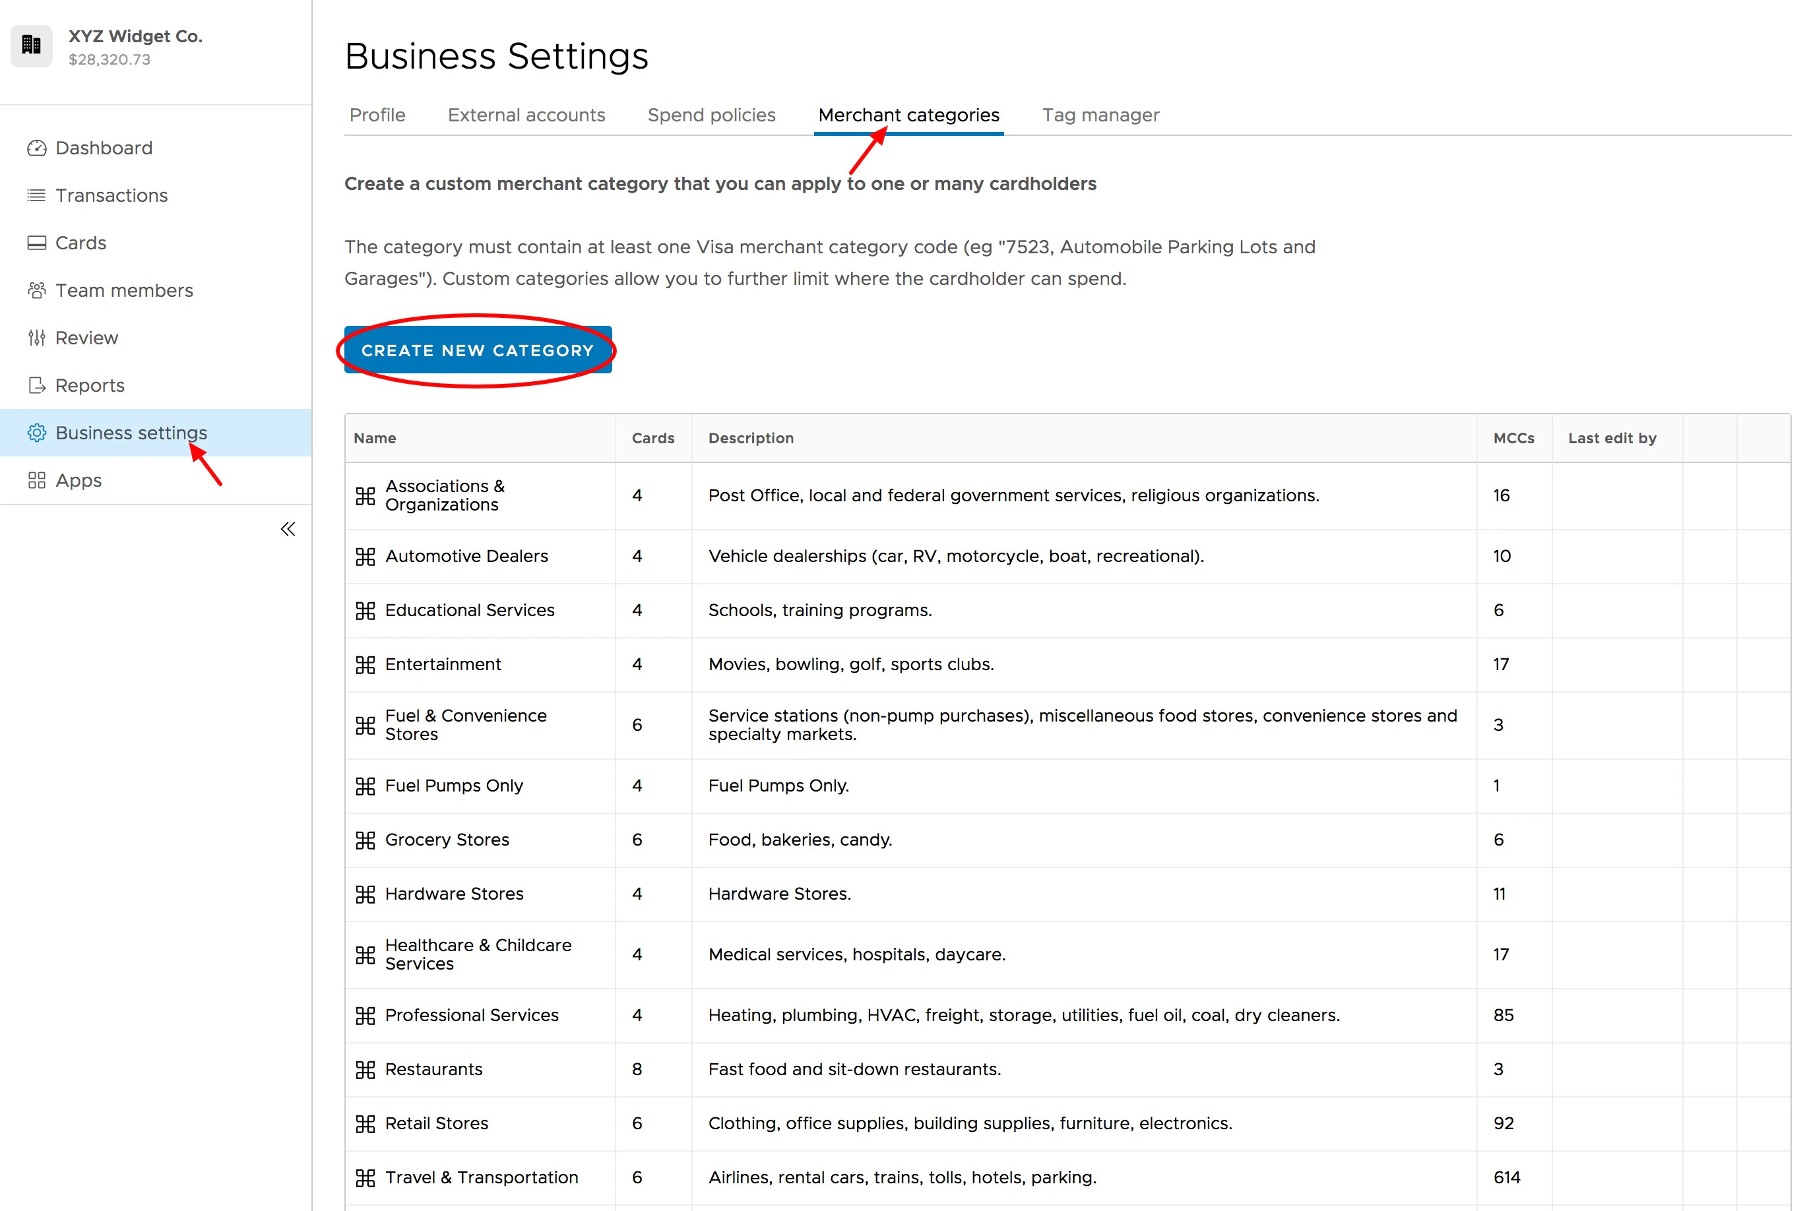Open the Spend policies tab

(711, 115)
